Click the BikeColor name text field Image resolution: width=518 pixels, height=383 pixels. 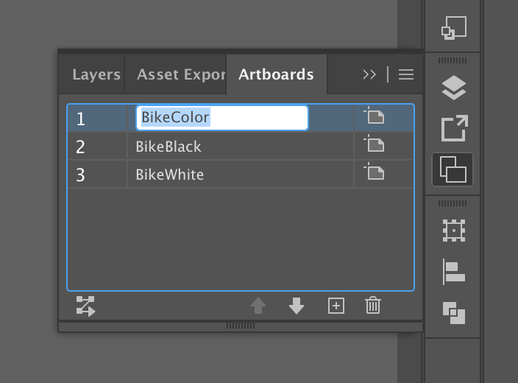tap(221, 118)
